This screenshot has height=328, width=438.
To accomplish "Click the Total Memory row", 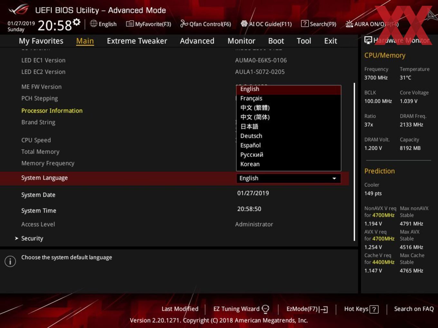I will [40, 152].
